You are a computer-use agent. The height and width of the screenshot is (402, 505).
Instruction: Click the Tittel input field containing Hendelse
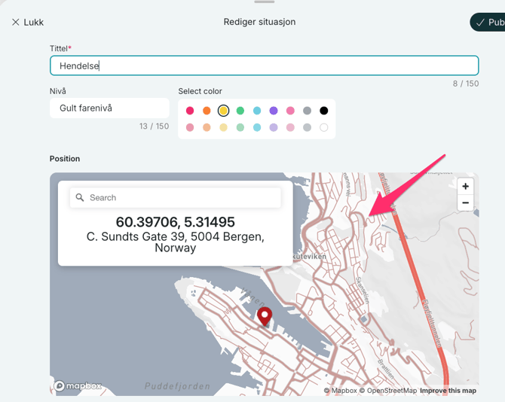click(x=264, y=65)
